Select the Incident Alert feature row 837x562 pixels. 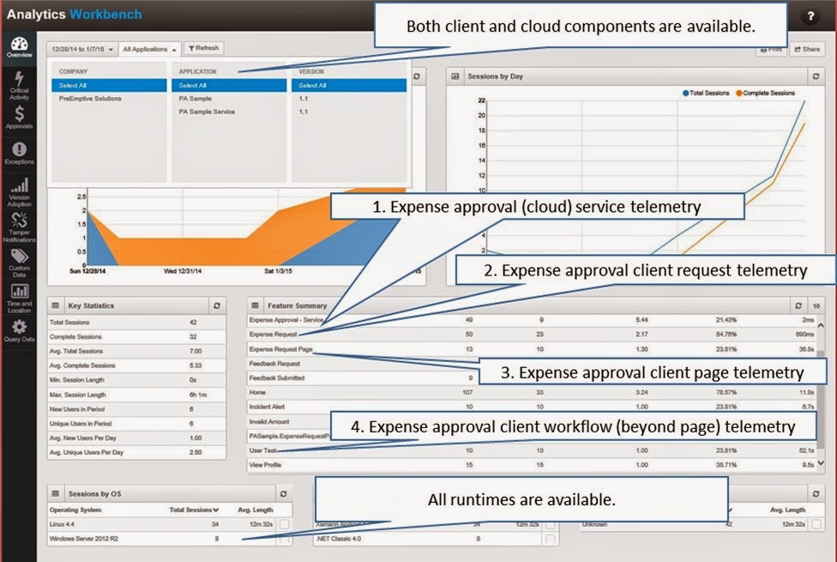point(533,407)
